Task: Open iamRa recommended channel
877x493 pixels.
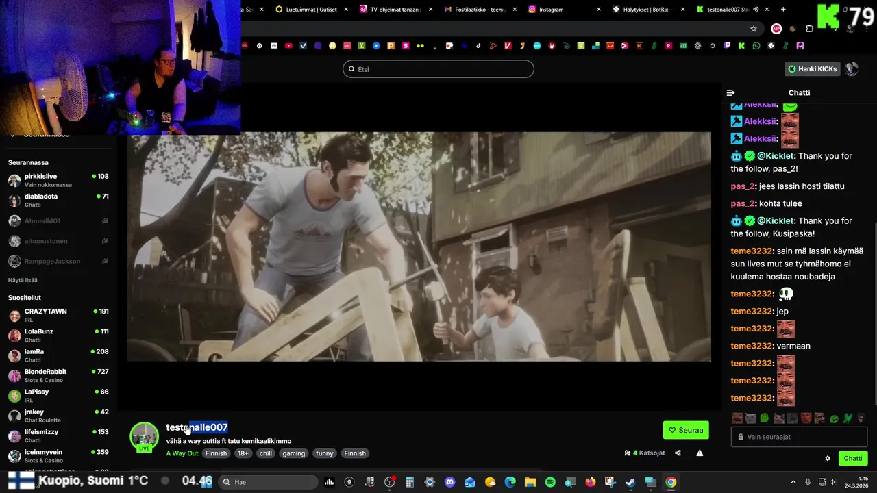Action: [x=58, y=355]
